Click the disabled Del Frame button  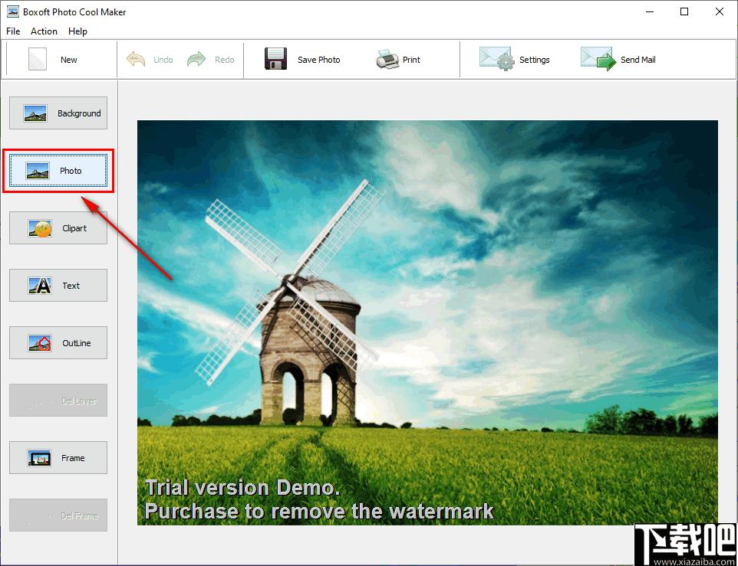58,515
